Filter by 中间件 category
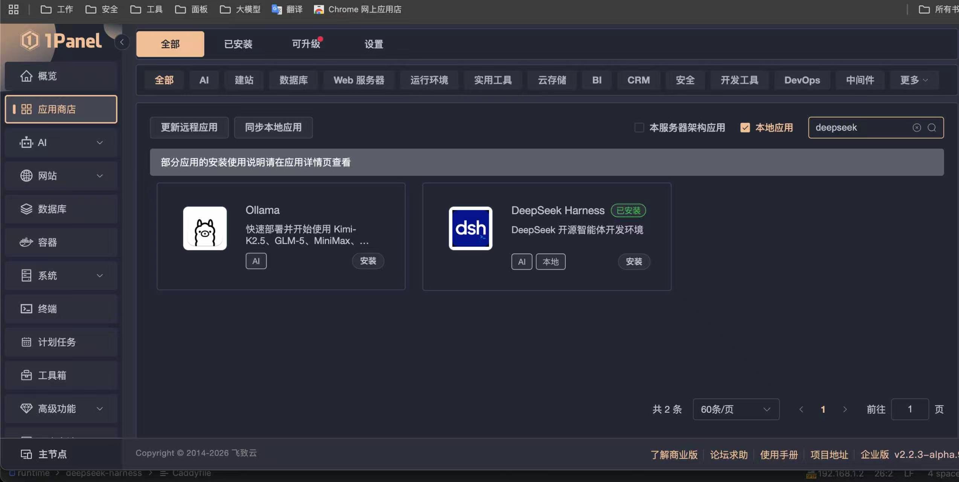Image resolution: width=959 pixels, height=482 pixels. (x=860, y=80)
